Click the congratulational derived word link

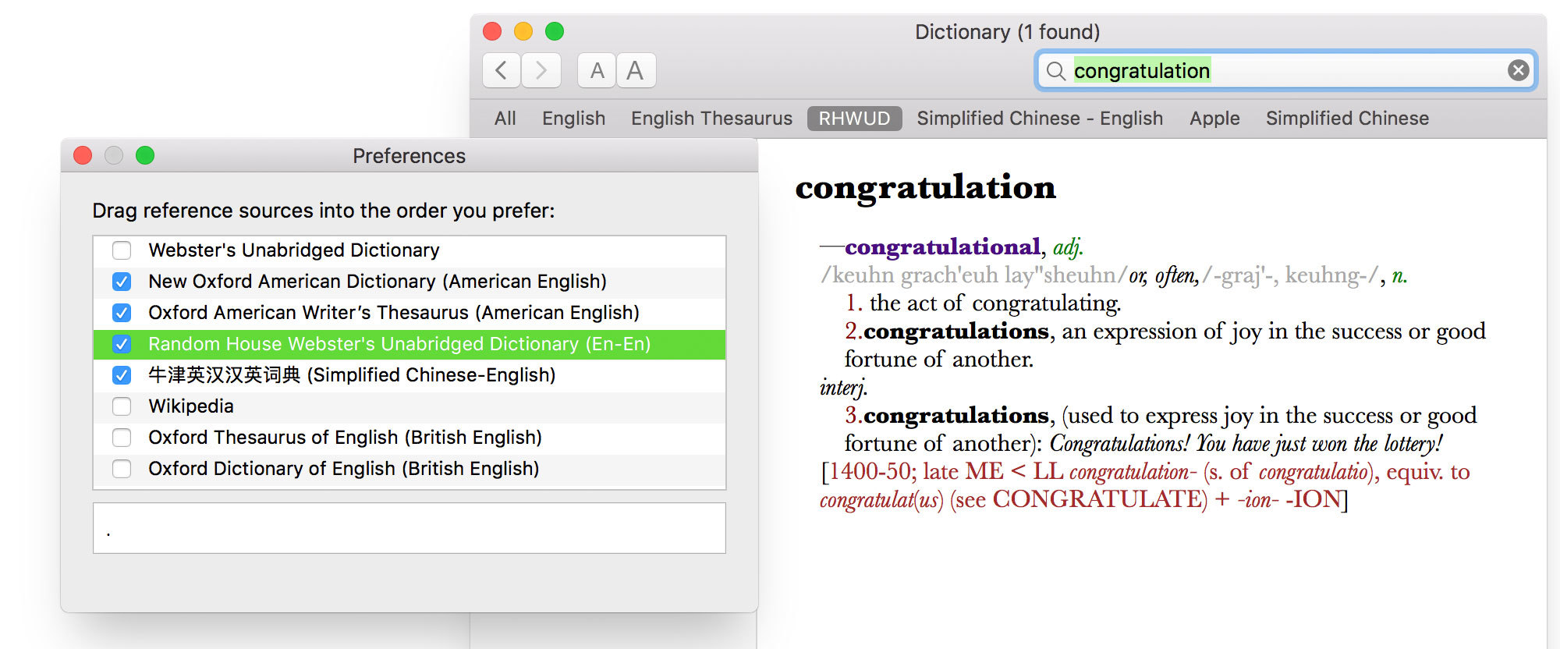pyautogui.click(x=942, y=247)
